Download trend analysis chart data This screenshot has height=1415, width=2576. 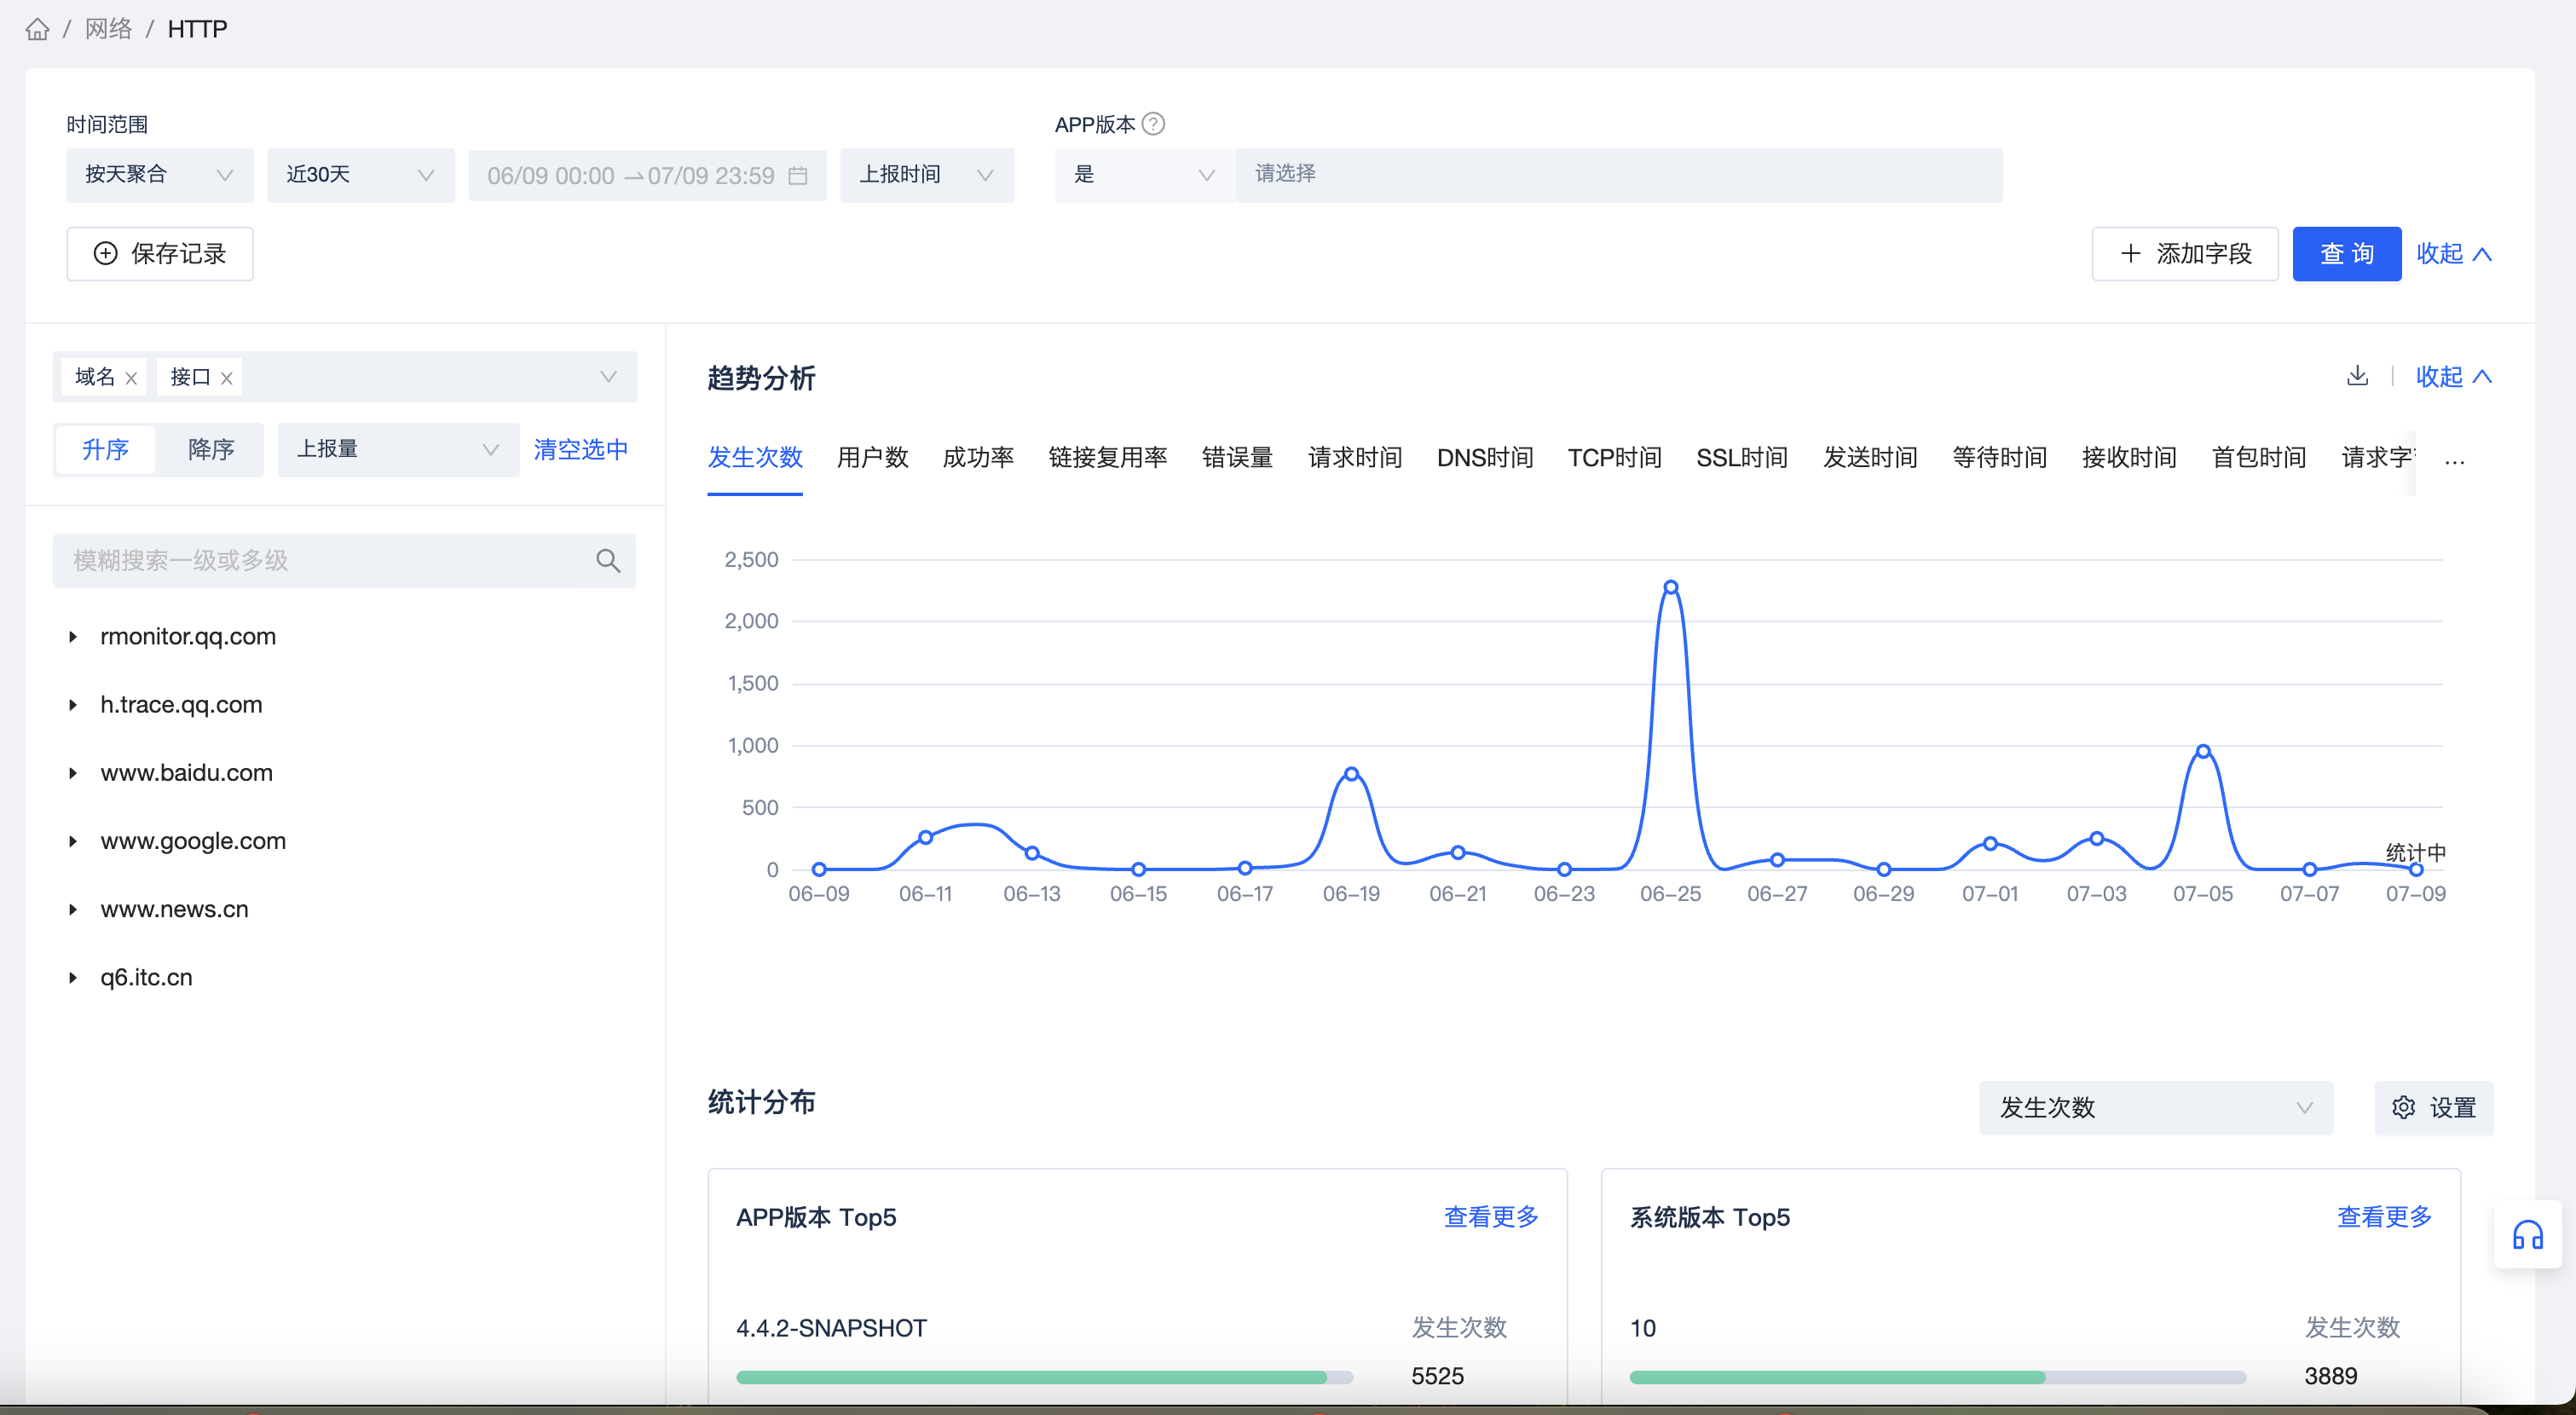tap(2357, 376)
